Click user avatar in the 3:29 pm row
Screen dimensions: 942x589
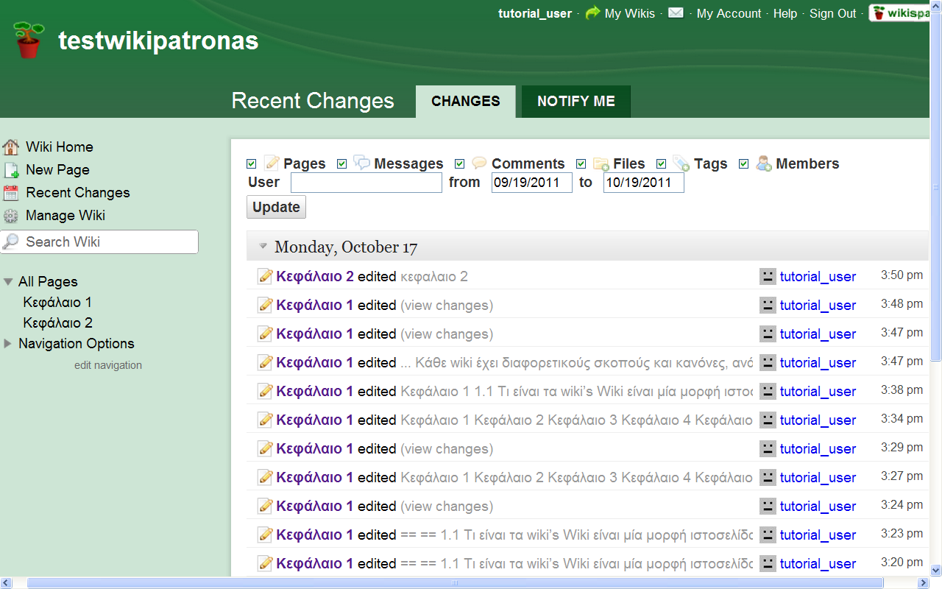pos(768,448)
